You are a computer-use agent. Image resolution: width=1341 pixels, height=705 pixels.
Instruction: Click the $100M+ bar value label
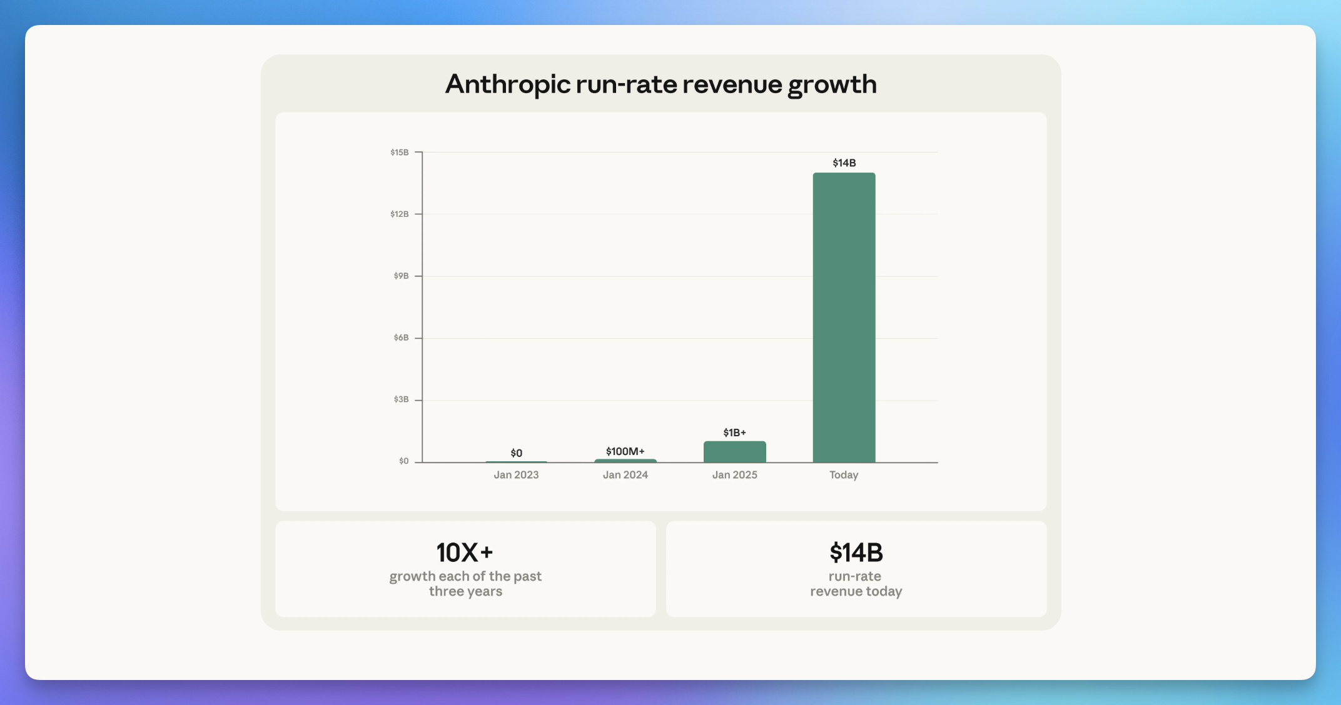(x=625, y=451)
